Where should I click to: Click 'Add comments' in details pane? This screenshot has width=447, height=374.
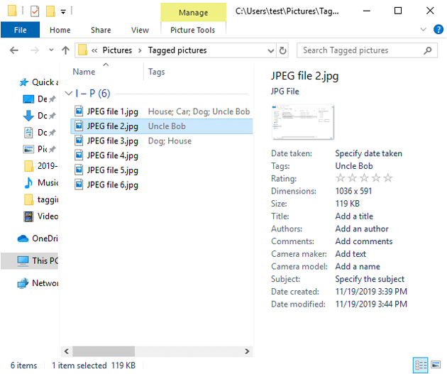click(x=364, y=241)
